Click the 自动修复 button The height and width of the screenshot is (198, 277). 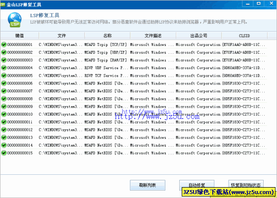197,185
